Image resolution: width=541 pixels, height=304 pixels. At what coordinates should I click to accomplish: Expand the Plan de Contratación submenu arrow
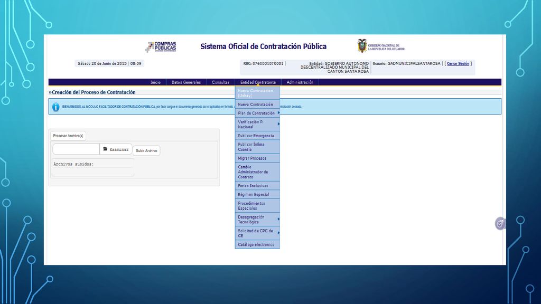[x=278, y=113]
